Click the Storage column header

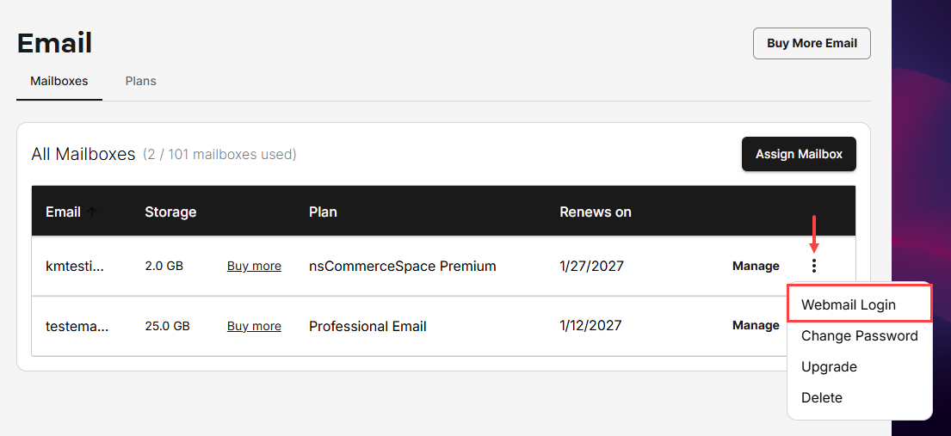(170, 212)
